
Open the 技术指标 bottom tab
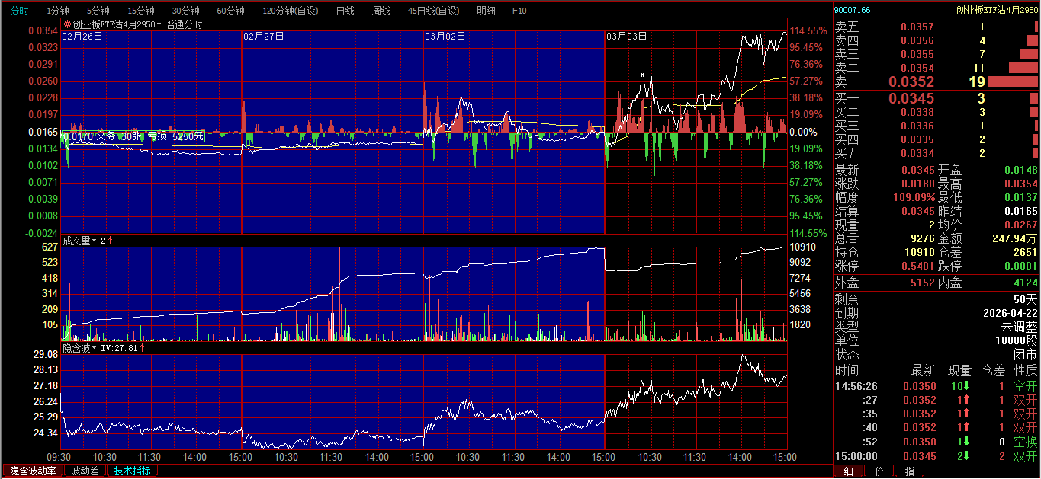coord(132,471)
